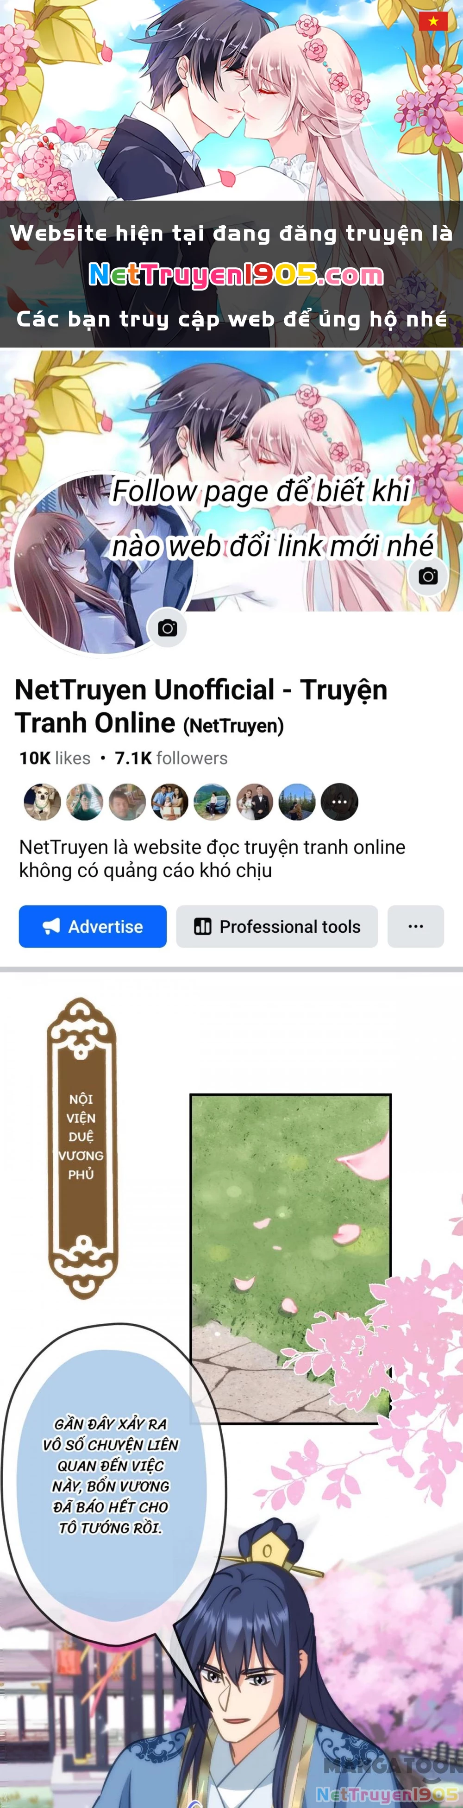The height and width of the screenshot is (1808, 463).
Task: Click the chart icon on Professional tools
Action: tap(203, 926)
